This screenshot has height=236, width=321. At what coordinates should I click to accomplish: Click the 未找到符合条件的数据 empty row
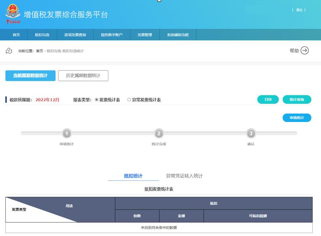coord(159,228)
